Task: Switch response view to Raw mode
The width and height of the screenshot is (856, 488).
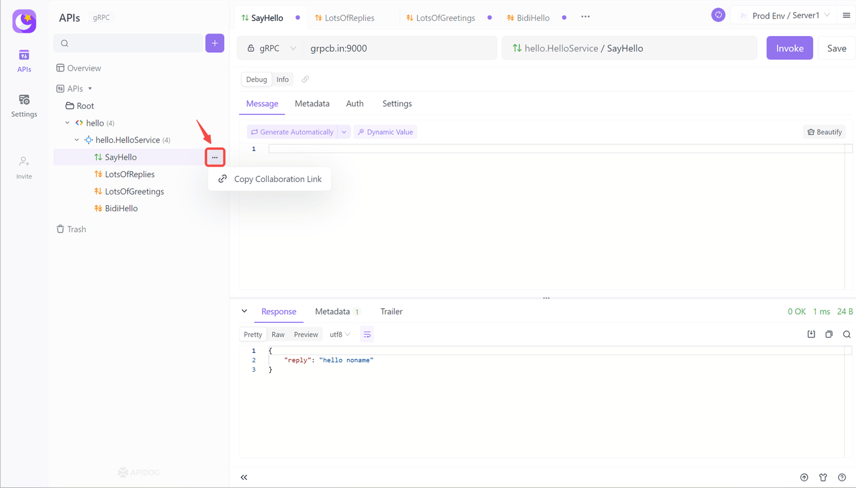Action: pos(278,334)
